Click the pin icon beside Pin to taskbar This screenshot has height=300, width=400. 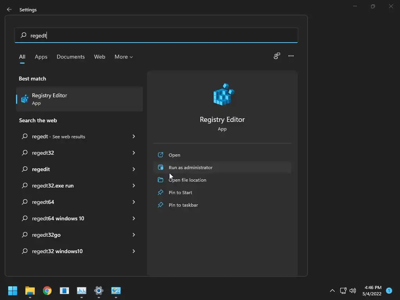pyautogui.click(x=161, y=205)
